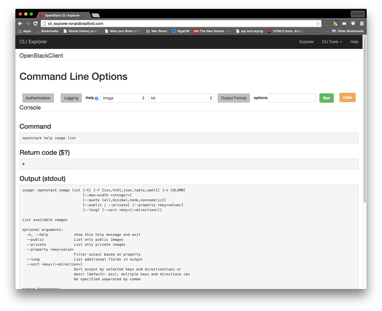382x311 pixels.
Task: Open the list subcommand dropdown
Action: [x=181, y=98]
